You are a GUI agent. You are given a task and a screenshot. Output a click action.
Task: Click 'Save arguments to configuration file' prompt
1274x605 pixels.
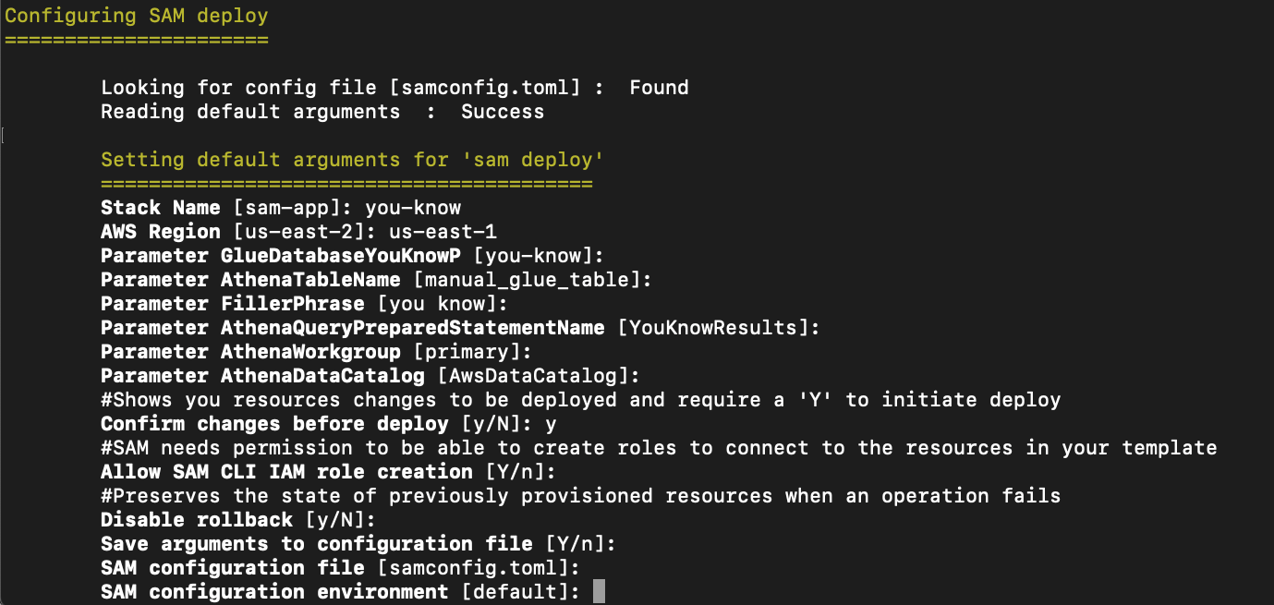pyautogui.click(x=316, y=544)
